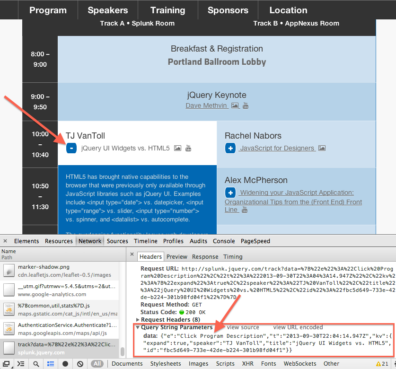Image resolution: width=396 pixels, height=369 pixels.
Task: Switch to Console DevTools tab
Action: point(224,241)
